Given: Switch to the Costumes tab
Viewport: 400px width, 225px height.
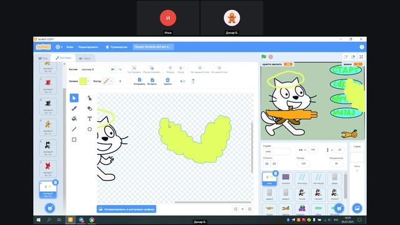Looking at the screenshot, I should point(63,58).
